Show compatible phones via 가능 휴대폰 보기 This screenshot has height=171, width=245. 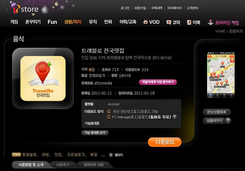95,133
